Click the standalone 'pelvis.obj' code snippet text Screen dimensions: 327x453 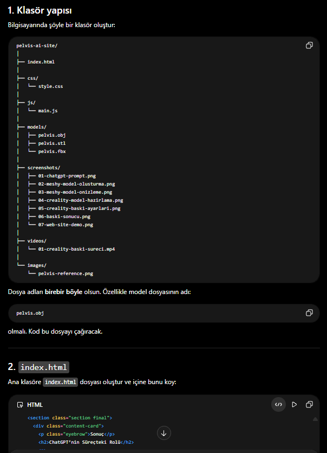click(x=30, y=313)
